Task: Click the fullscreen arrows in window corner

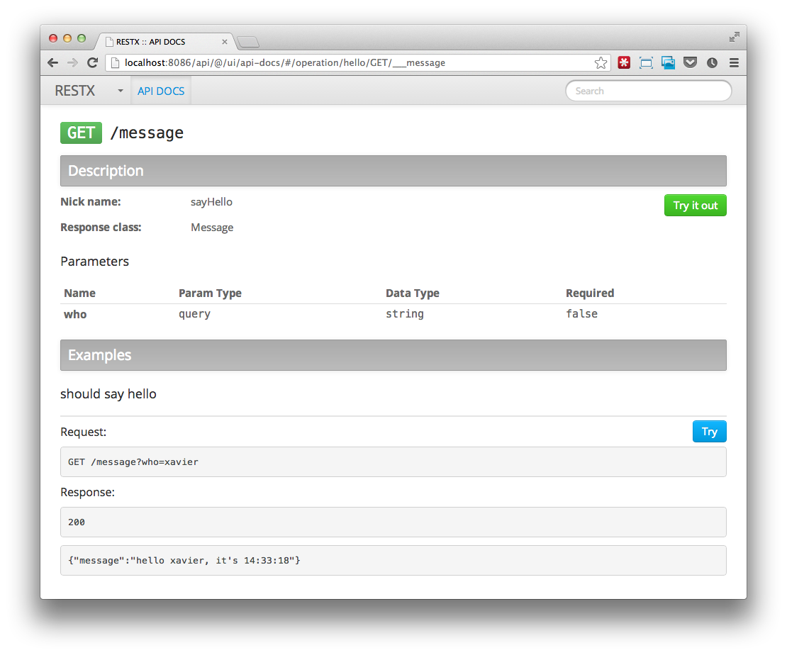Action: coord(735,37)
